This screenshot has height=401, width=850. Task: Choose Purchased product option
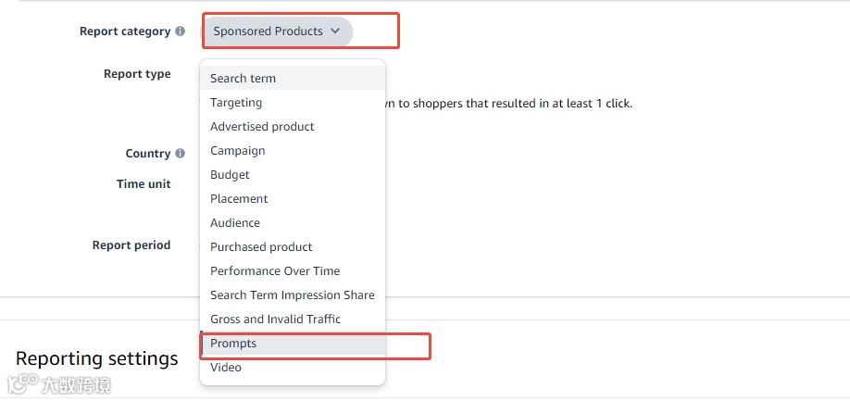pos(261,247)
